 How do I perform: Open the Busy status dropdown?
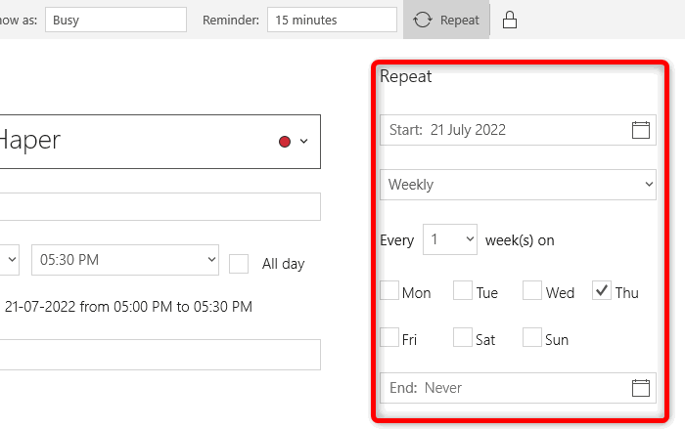115,20
